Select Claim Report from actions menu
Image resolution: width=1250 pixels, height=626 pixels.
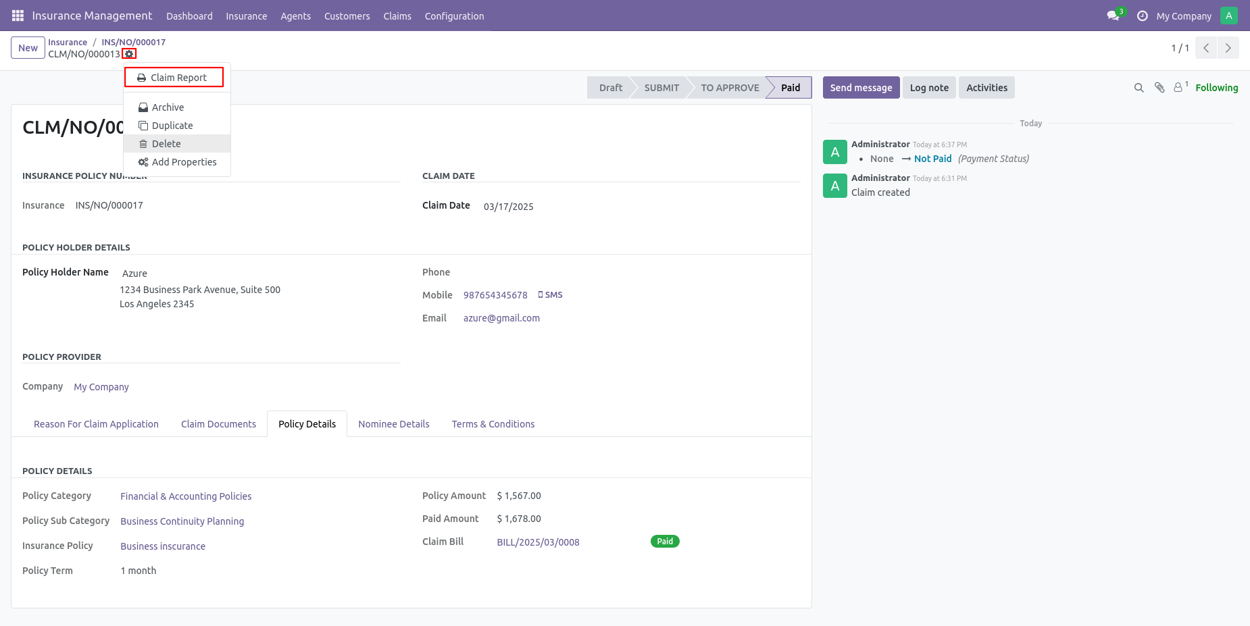174,78
